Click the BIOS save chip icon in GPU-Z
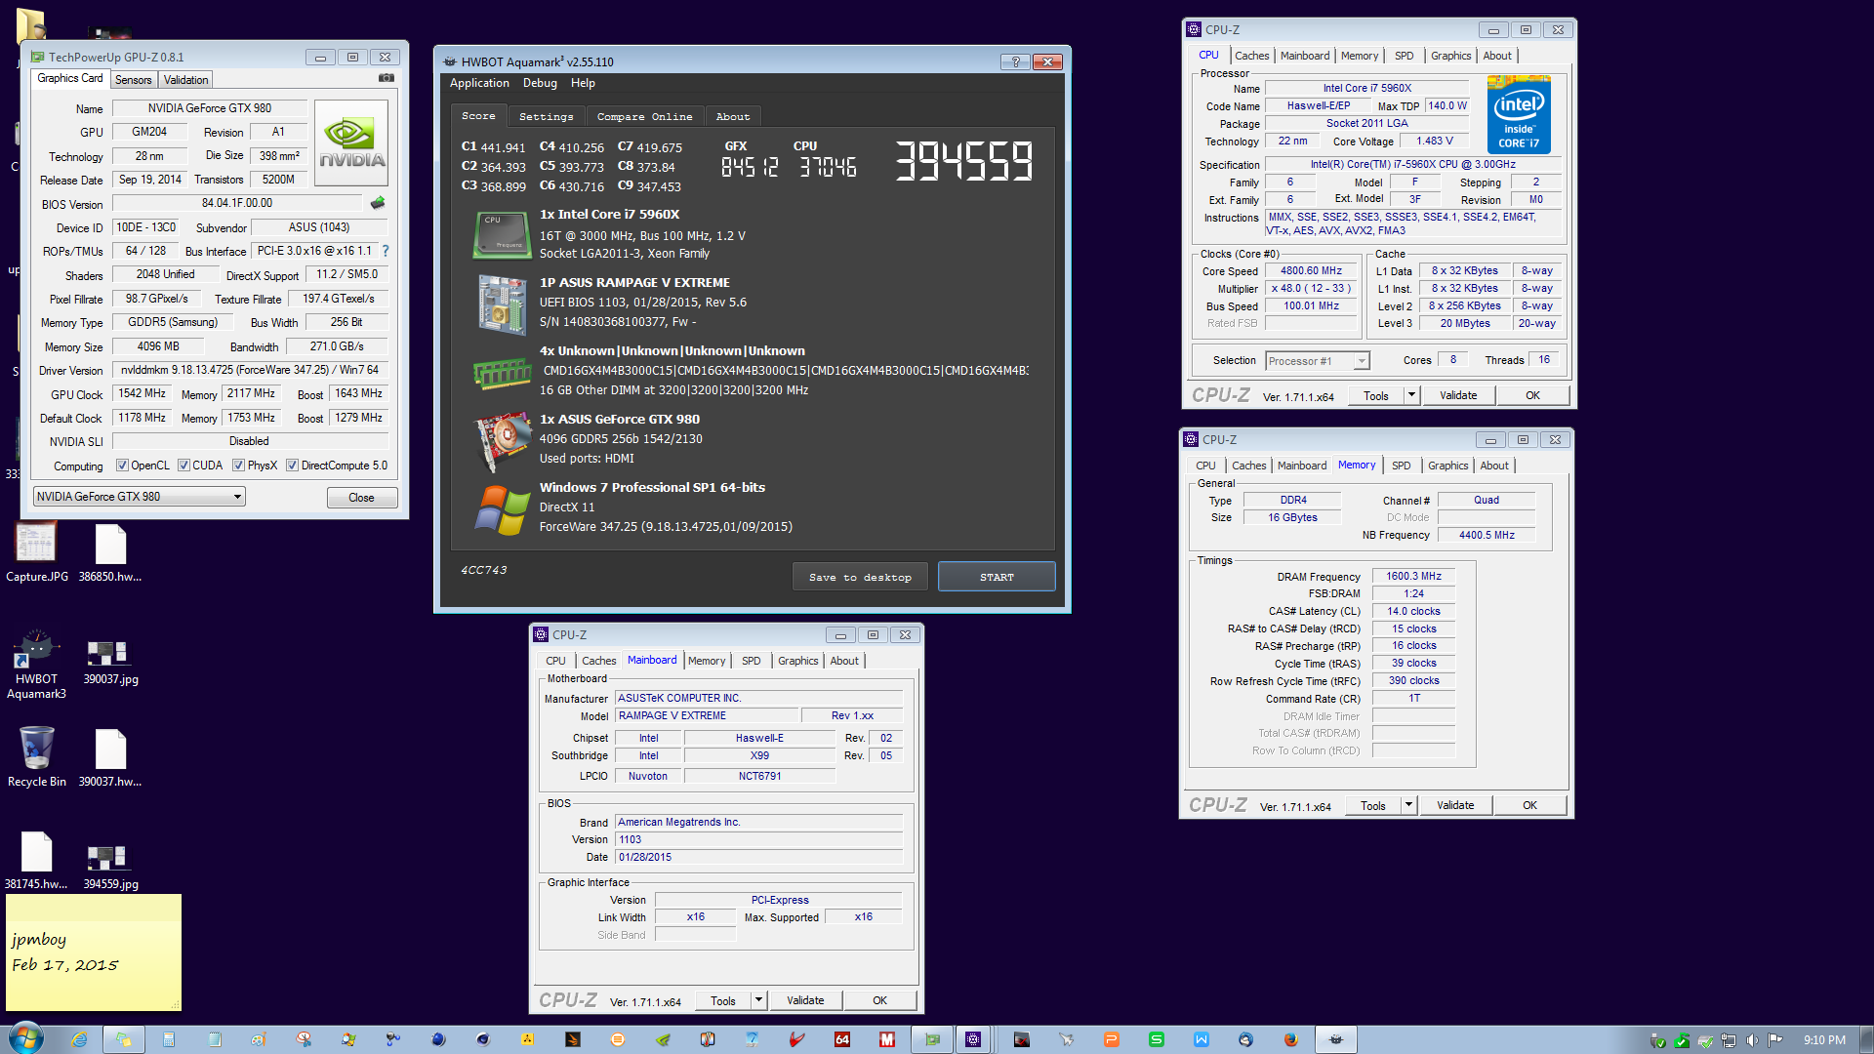Viewport: 1874px width, 1054px height. click(378, 203)
